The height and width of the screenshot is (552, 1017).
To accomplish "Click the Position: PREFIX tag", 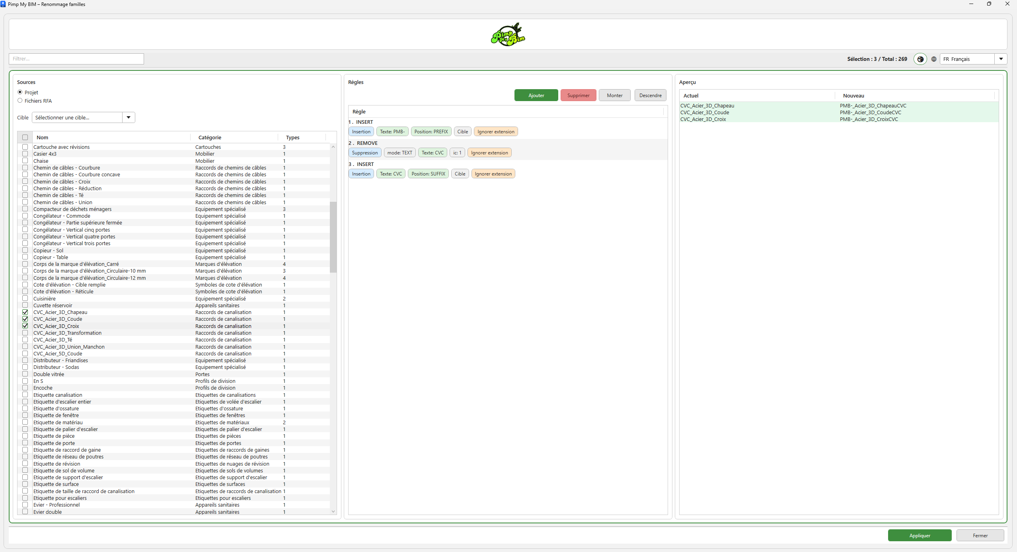I will (x=431, y=131).
